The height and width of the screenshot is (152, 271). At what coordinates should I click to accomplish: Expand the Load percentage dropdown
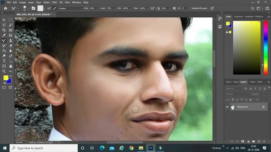click(115, 8)
